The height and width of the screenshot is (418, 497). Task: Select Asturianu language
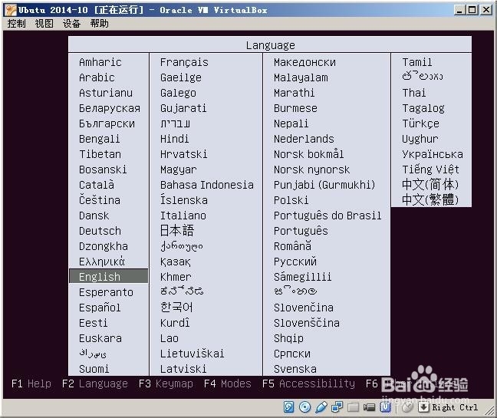[x=106, y=93]
